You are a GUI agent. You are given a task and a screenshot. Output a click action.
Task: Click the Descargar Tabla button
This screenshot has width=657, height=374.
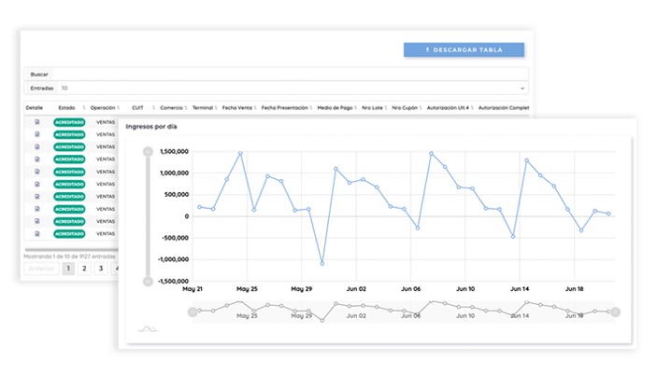point(464,49)
